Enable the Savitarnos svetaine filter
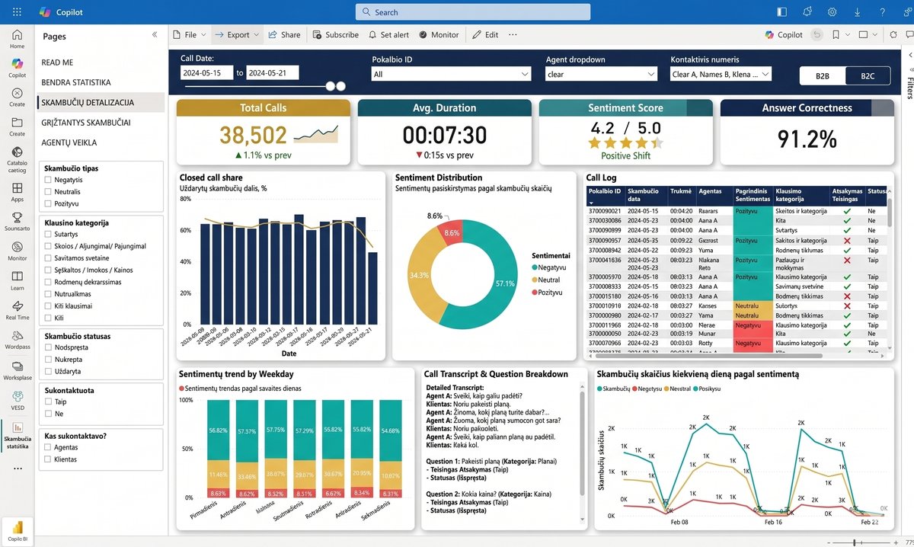914x547 pixels. click(48, 258)
